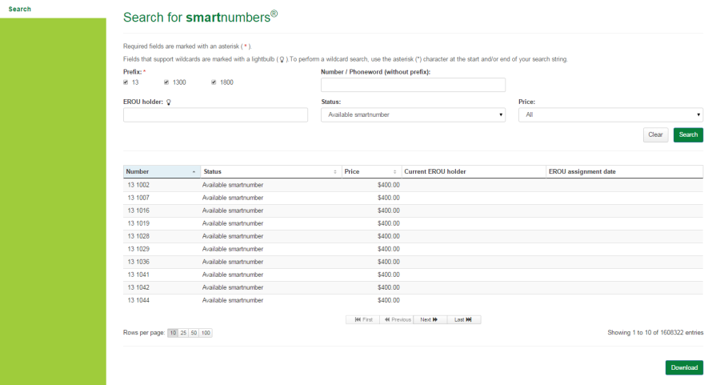This screenshot has height=385, width=720.
Task: Click the green Search button
Action: pos(688,134)
